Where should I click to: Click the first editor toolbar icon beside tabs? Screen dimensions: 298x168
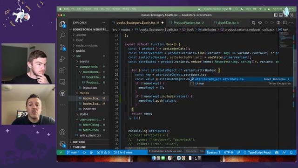(x=253, y=23)
